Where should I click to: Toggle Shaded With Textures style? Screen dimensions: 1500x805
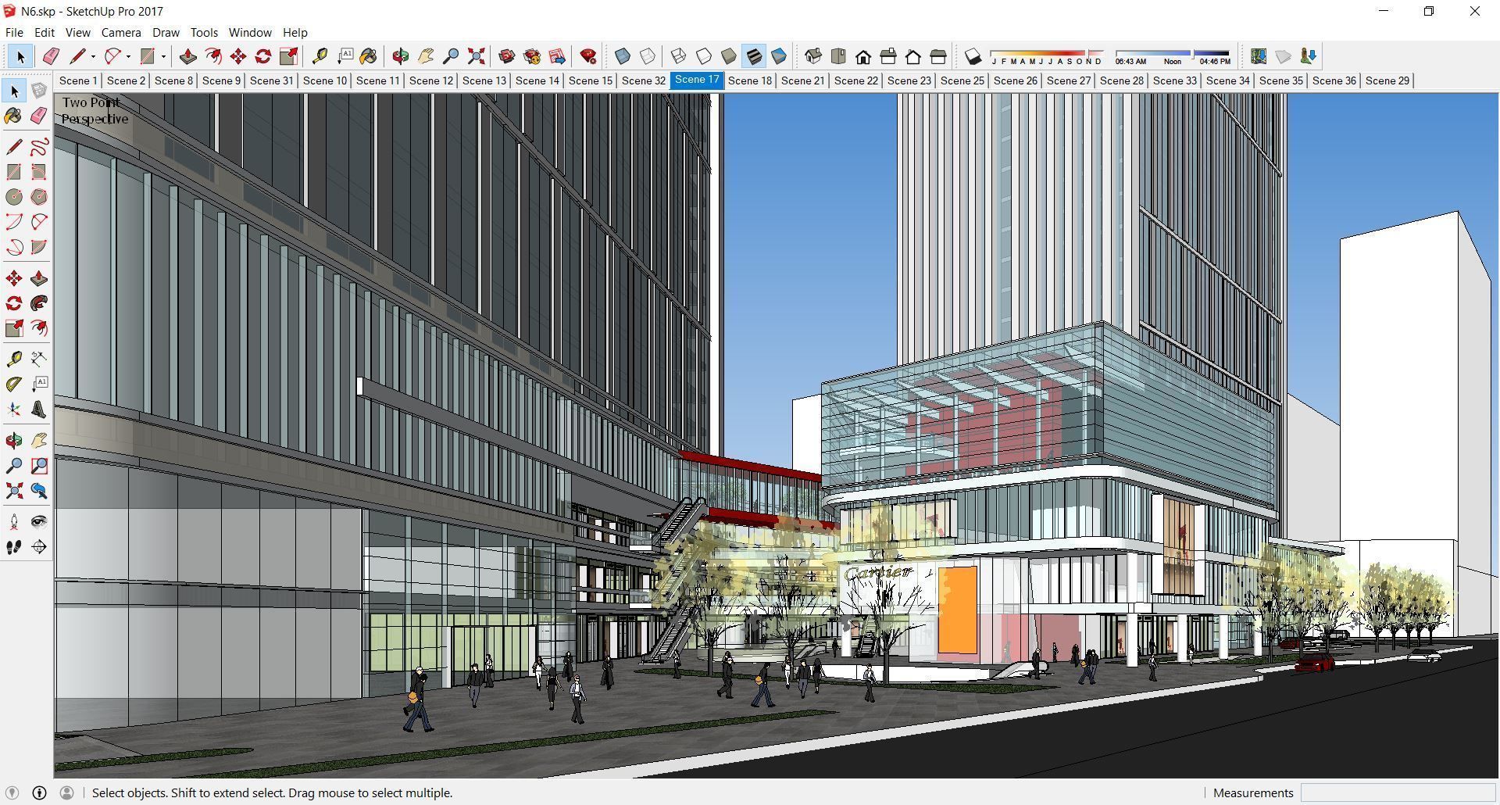(x=754, y=56)
